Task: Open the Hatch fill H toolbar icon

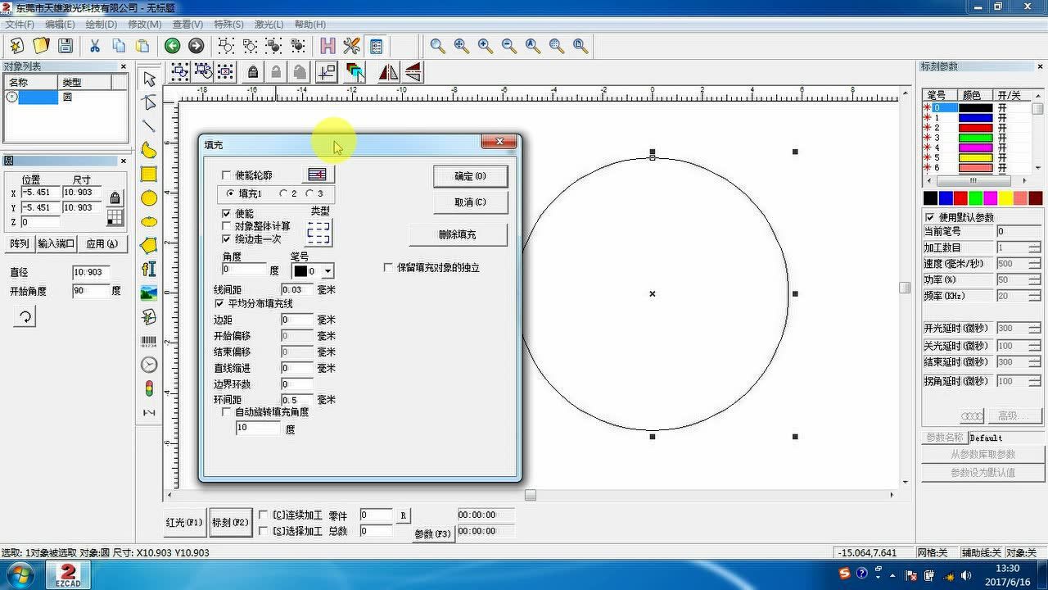Action: pos(327,46)
